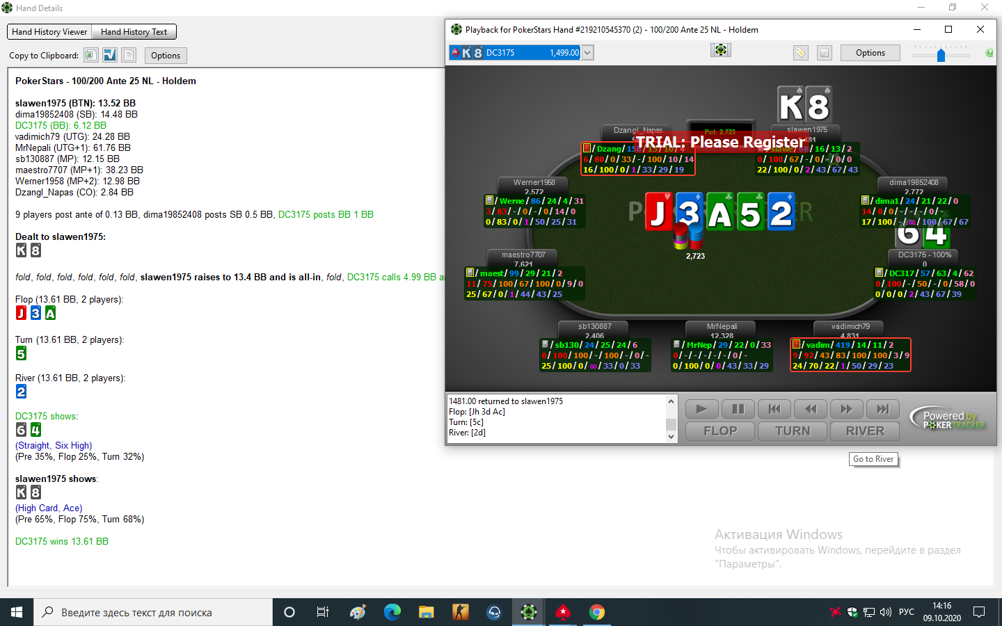Screen dimensions: 1002x626
Task: Step back one action
Action: point(810,409)
